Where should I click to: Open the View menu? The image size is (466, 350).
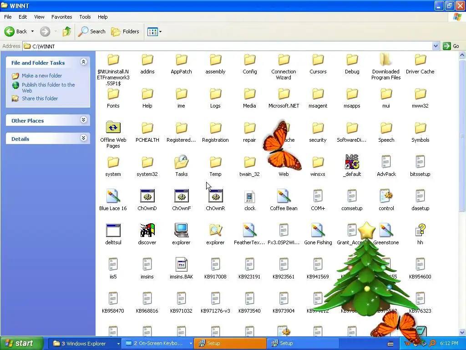pyautogui.click(x=39, y=17)
